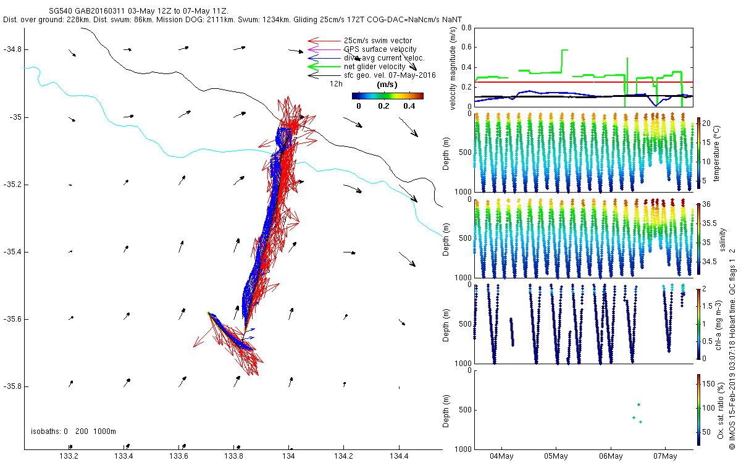Select the 'net glider velocity' legend label
Screen dimensions: 741x463
[x=374, y=67]
